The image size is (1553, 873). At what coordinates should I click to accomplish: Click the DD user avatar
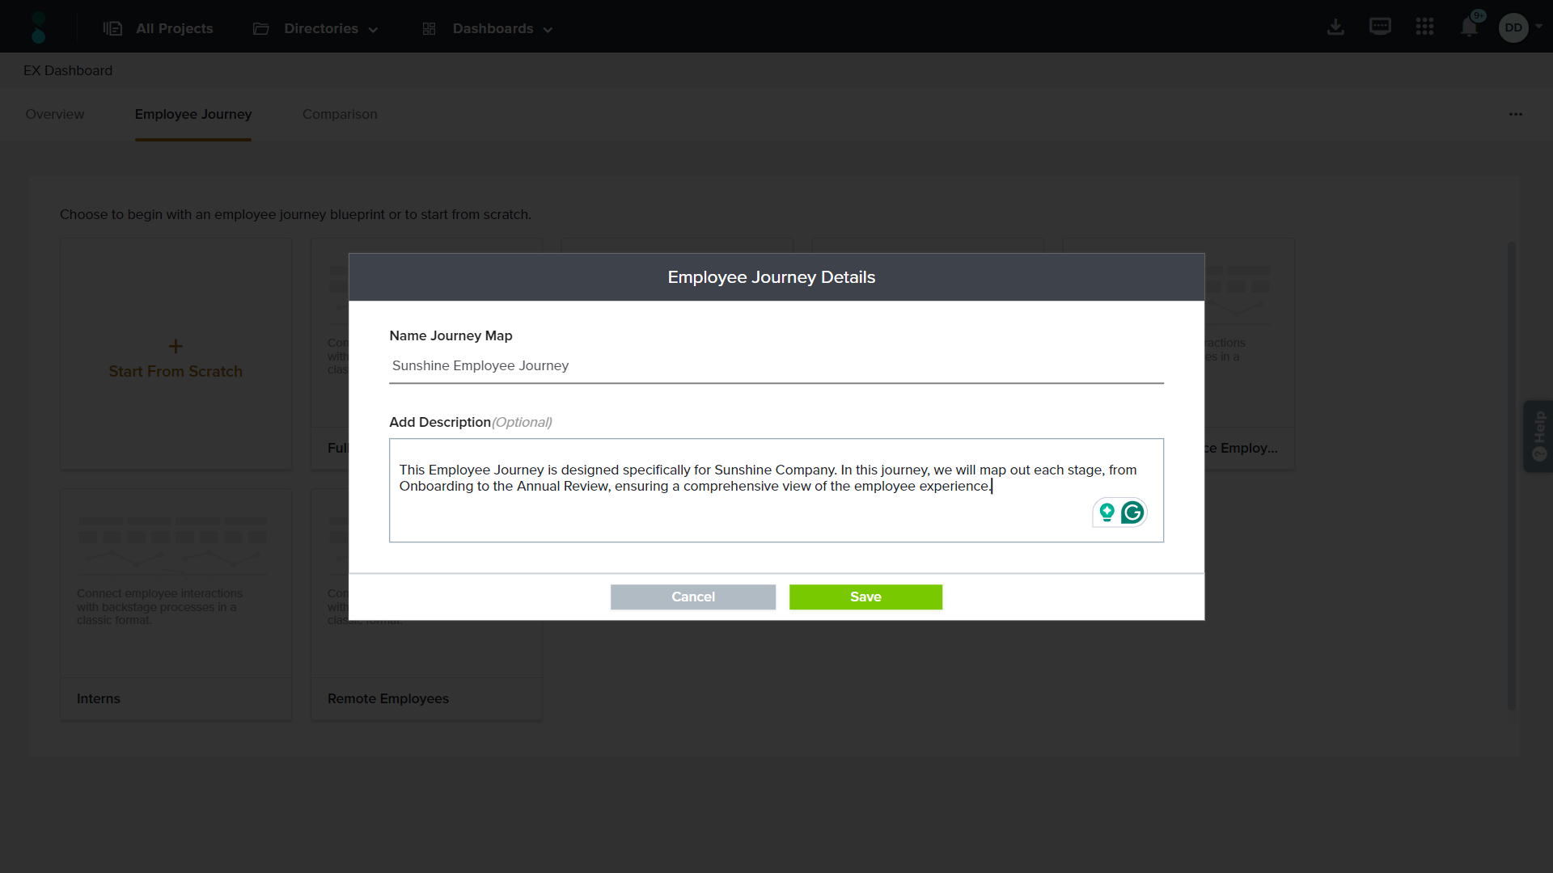[1513, 27]
